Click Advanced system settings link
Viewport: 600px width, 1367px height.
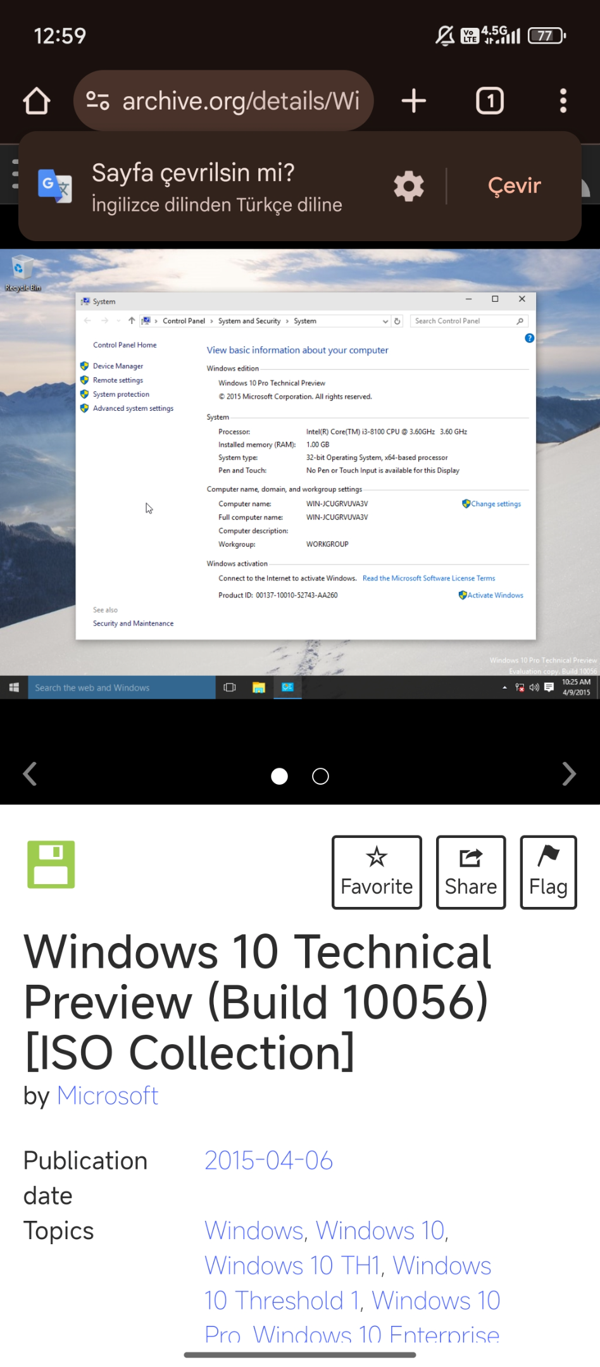pyautogui.click(x=133, y=408)
